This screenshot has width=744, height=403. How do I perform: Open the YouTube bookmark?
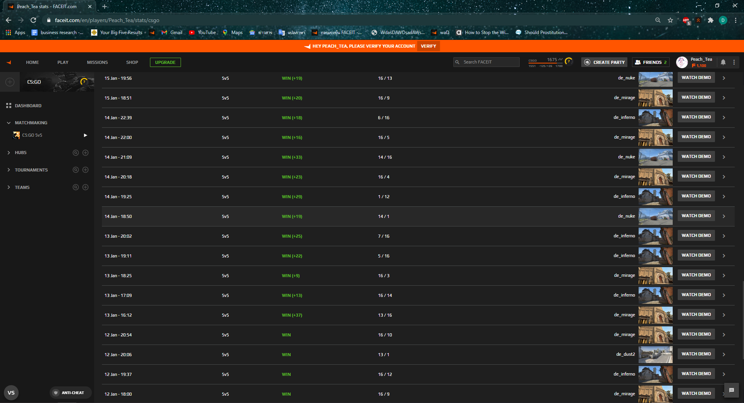coord(202,33)
